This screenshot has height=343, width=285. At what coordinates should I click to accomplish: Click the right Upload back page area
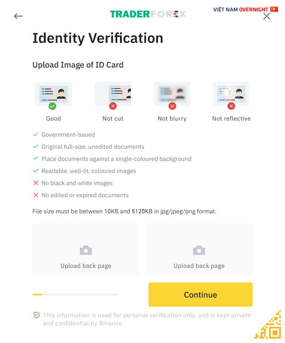point(199,250)
